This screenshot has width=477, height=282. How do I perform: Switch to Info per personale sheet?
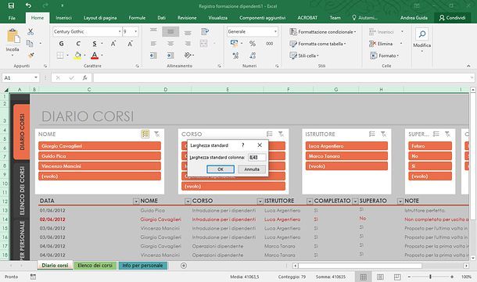(142, 266)
